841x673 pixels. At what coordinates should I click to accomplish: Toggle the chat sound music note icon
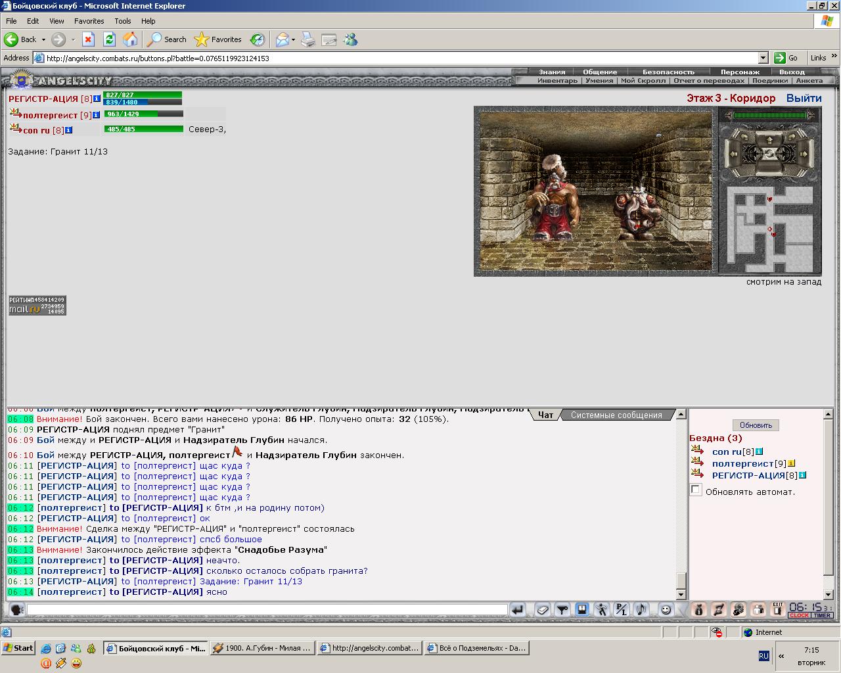tap(641, 610)
